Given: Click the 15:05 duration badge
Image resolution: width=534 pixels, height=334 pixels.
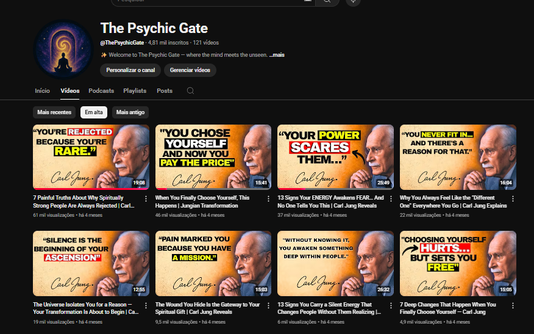Looking at the screenshot, I should 506,289.
